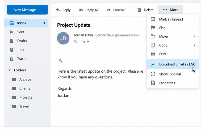
Task: Open the Move submenu arrow
Action: click(194, 37)
